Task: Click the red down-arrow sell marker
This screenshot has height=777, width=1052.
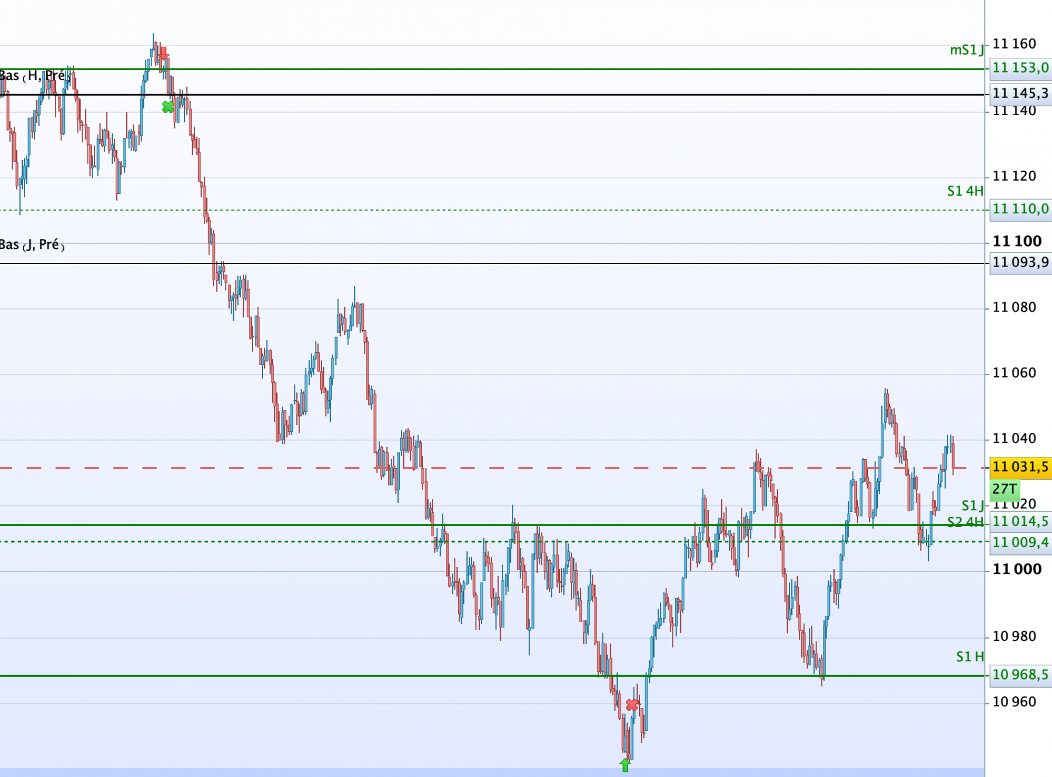Action: [164, 53]
